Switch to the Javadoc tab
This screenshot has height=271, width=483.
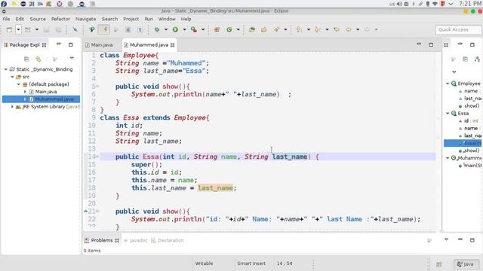tap(136, 240)
